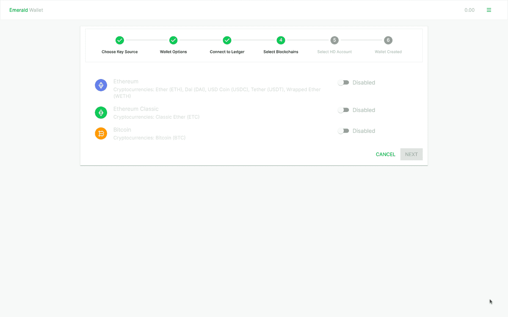Enable the Ethereum toggle switch
This screenshot has height=317, width=508.
pyautogui.click(x=343, y=82)
